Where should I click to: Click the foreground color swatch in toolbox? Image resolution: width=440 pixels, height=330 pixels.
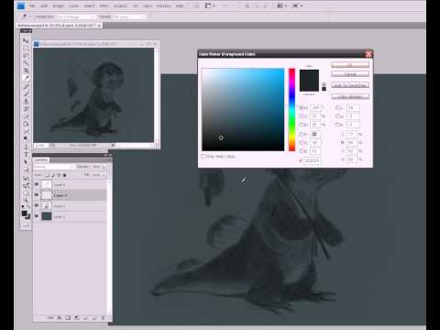(x=25, y=214)
